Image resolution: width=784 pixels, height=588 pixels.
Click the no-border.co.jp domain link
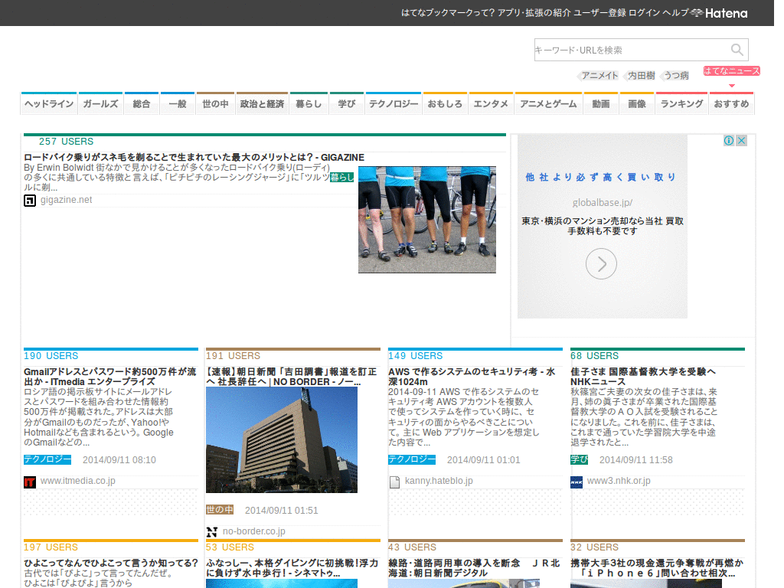(x=253, y=531)
